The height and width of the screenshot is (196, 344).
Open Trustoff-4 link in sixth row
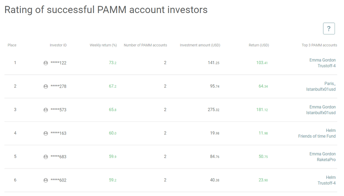pos(326,183)
